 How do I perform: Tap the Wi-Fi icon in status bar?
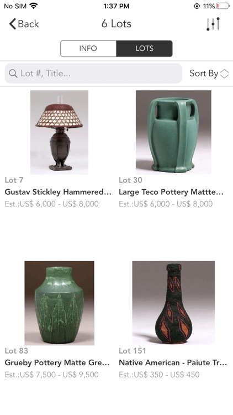click(34, 6)
